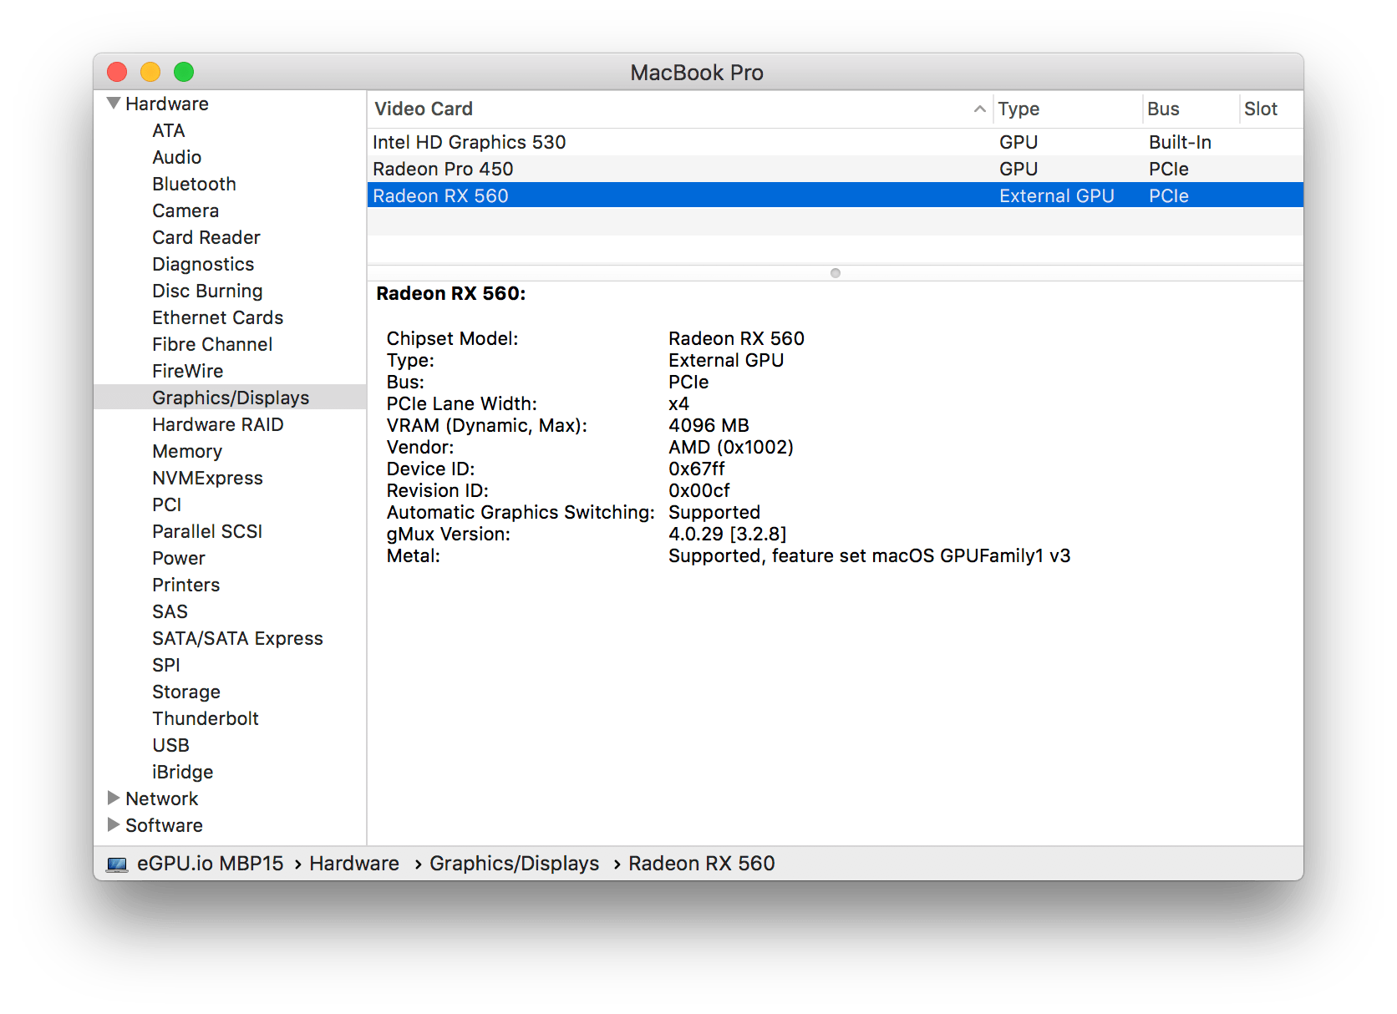Open the SPI category

click(166, 665)
